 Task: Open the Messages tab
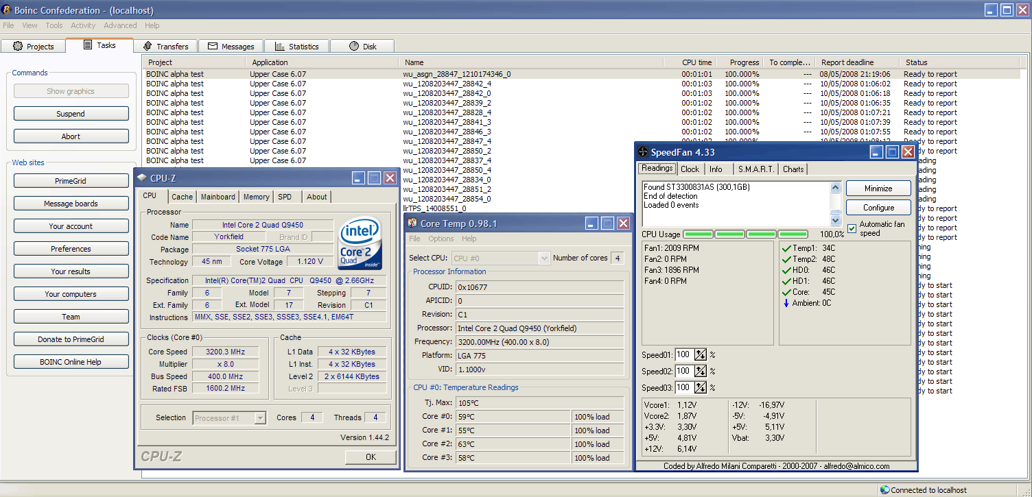coord(231,46)
